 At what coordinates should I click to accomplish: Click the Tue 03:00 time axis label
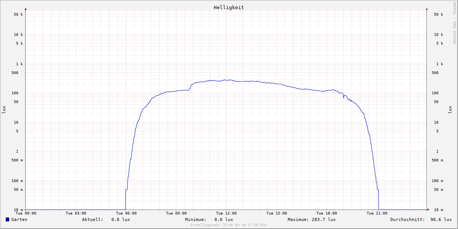[x=76, y=213]
